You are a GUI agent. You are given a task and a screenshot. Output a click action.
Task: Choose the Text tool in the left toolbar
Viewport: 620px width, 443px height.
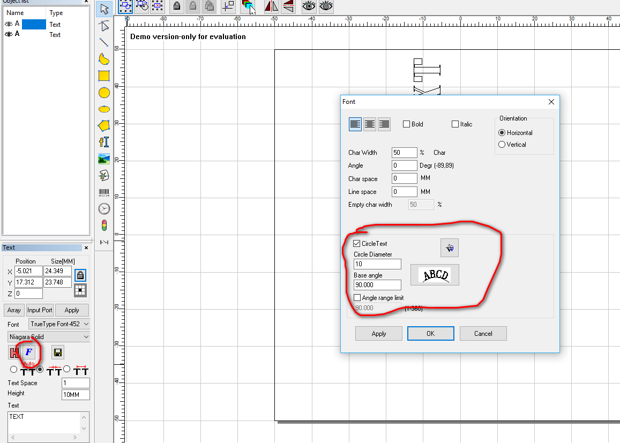[104, 142]
